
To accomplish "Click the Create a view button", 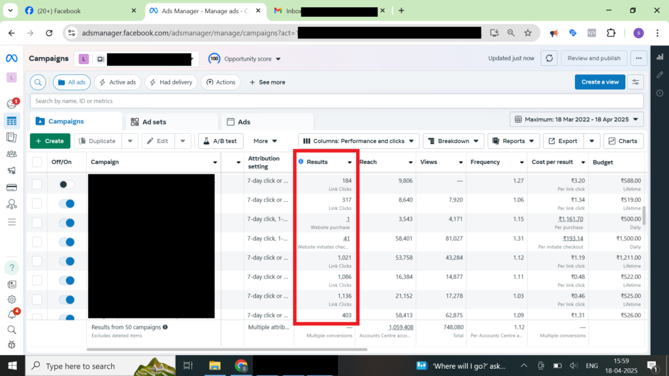I will 599,82.
